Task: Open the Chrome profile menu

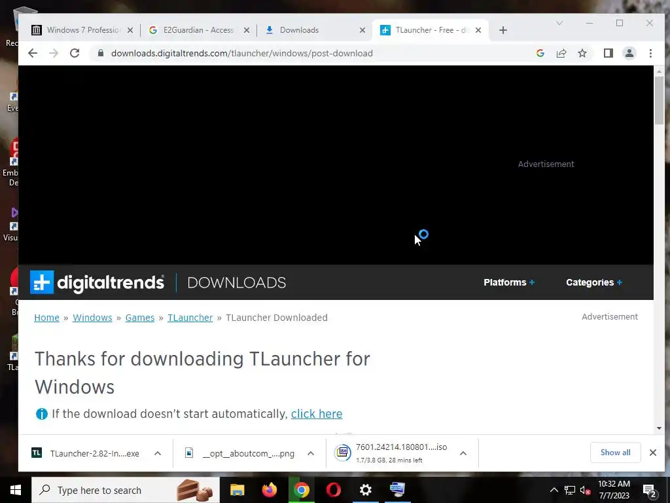Action: click(629, 53)
